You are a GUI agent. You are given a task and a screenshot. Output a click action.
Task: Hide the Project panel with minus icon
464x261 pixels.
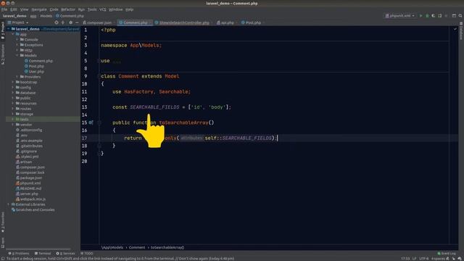[x=77, y=22]
